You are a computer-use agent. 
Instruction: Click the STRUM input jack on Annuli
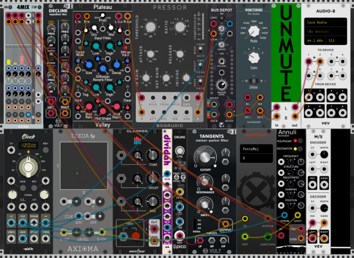tap(284, 215)
